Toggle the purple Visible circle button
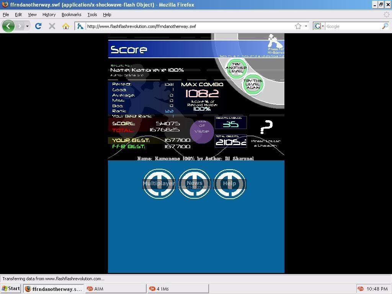Image resolution: width=392 pixels, height=294 pixels. (202, 131)
